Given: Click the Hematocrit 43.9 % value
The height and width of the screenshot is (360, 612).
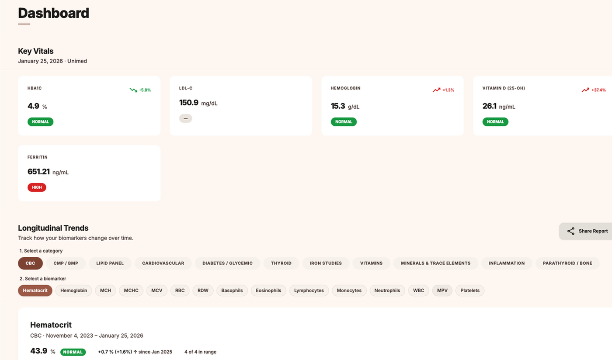Looking at the screenshot, I should pyautogui.click(x=43, y=351).
